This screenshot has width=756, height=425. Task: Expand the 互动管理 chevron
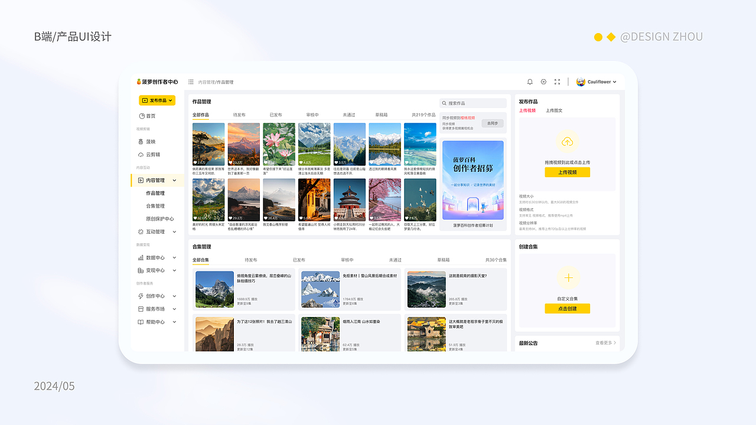point(174,232)
